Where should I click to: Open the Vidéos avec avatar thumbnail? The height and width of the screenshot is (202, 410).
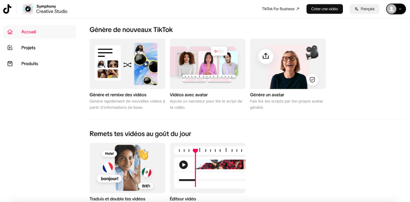(x=208, y=64)
